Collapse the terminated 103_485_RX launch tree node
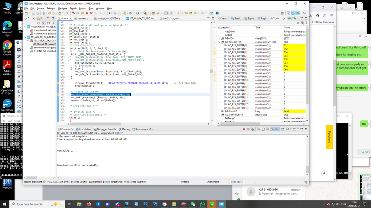 click(x=25, y=27)
